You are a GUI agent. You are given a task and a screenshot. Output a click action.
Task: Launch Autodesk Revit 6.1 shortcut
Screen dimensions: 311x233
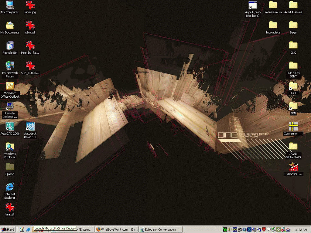point(30,130)
